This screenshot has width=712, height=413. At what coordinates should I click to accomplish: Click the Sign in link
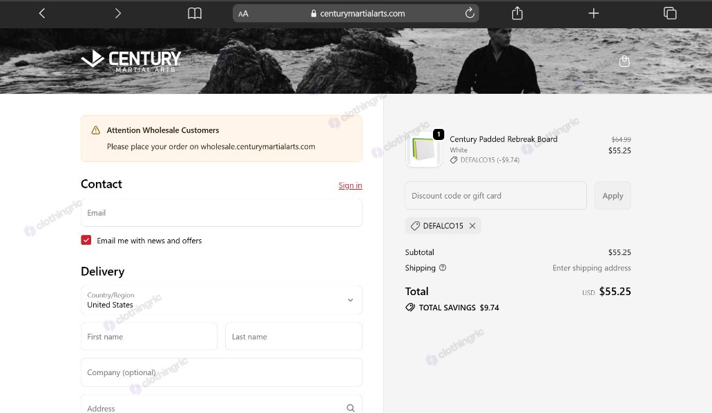350,185
